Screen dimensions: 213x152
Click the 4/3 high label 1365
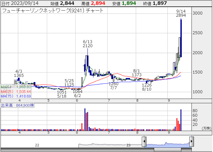click(x=19, y=75)
